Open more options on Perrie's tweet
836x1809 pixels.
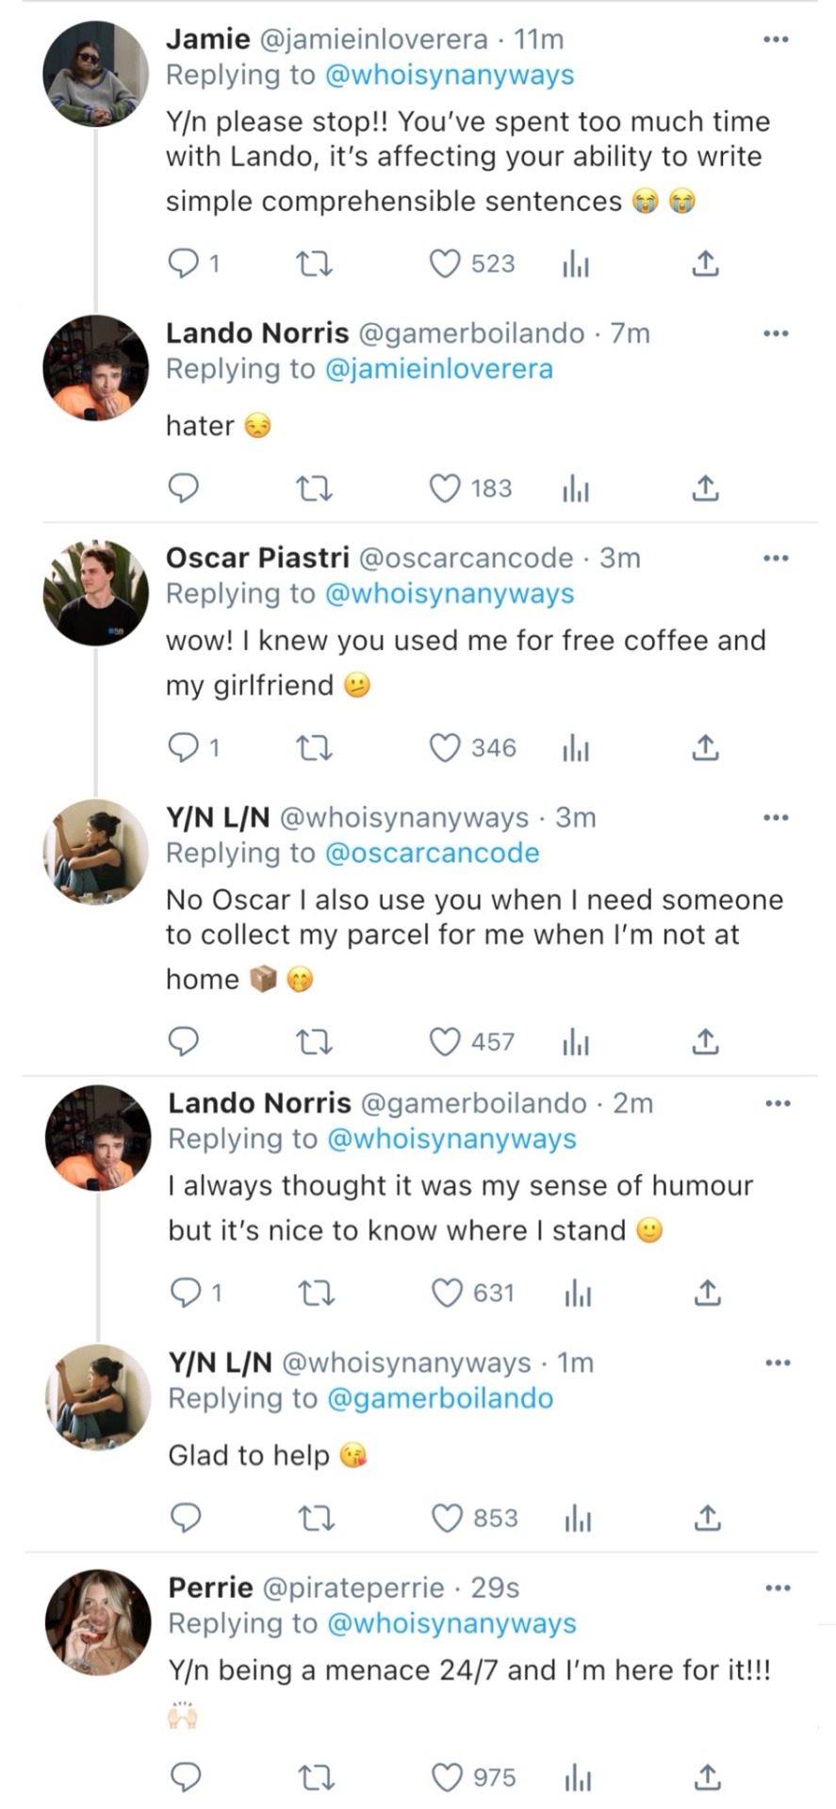click(x=777, y=1589)
